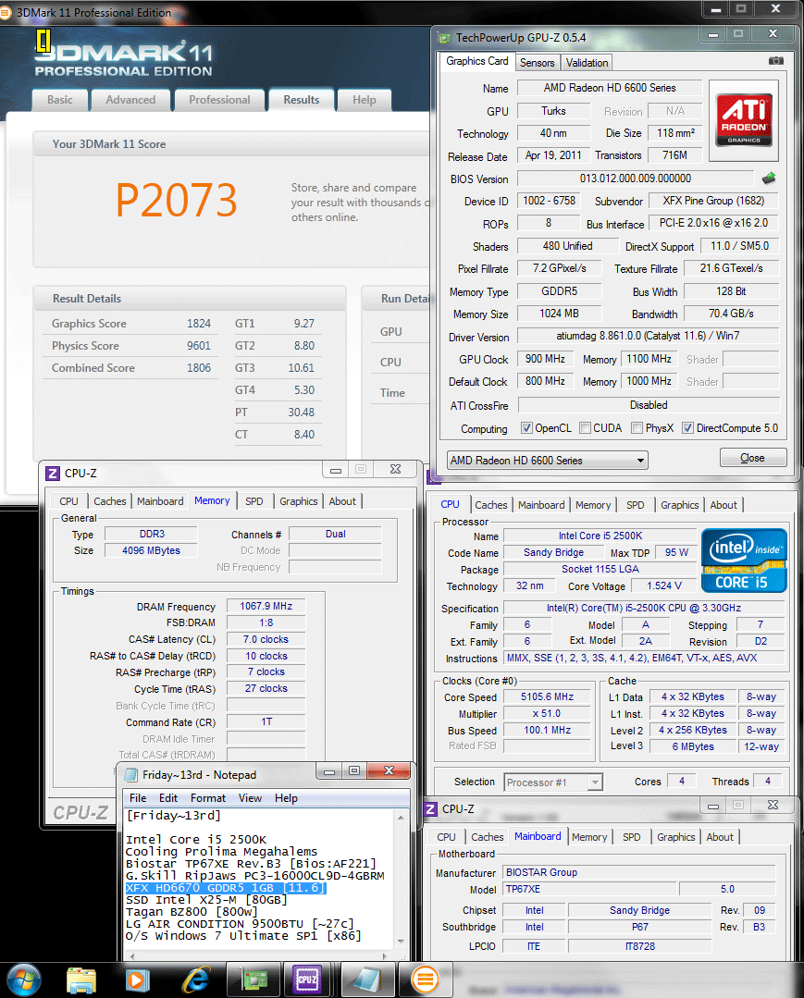This screenshot has height=998, width=804.
Task: Click the CAS# Latency 7.0 clocks value
Action: (x=266, y=639)
